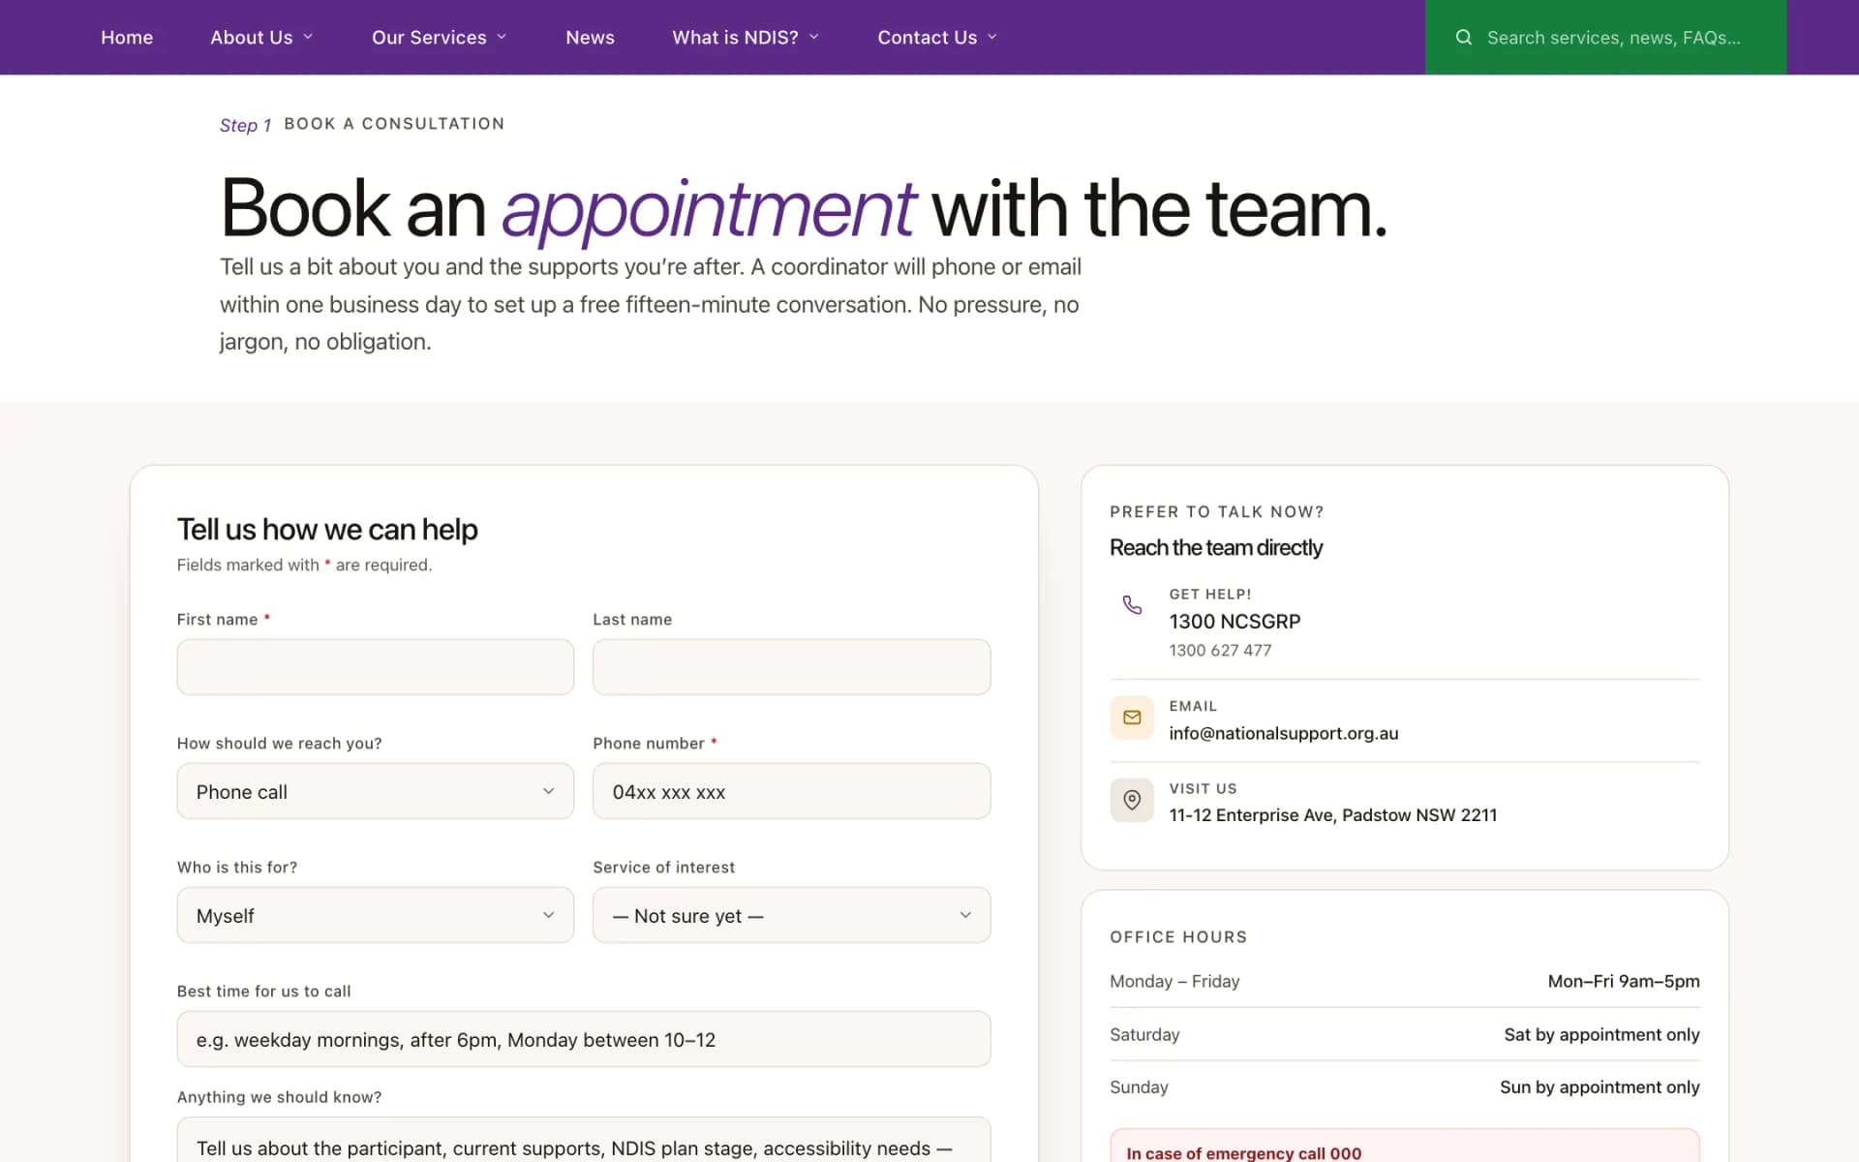Click the 'GET HELP!' label
The image size is (1859, 1162).
(1210, 594)
